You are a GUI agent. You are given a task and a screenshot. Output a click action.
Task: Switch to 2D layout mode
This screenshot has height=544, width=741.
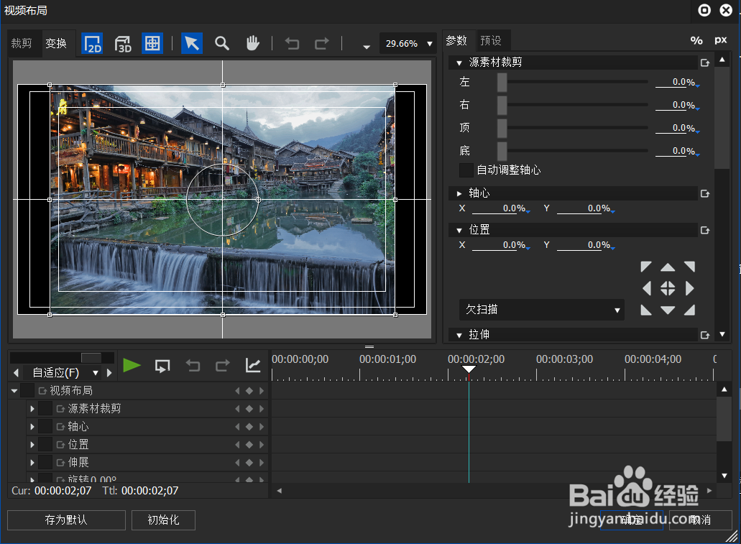point(92,44)
